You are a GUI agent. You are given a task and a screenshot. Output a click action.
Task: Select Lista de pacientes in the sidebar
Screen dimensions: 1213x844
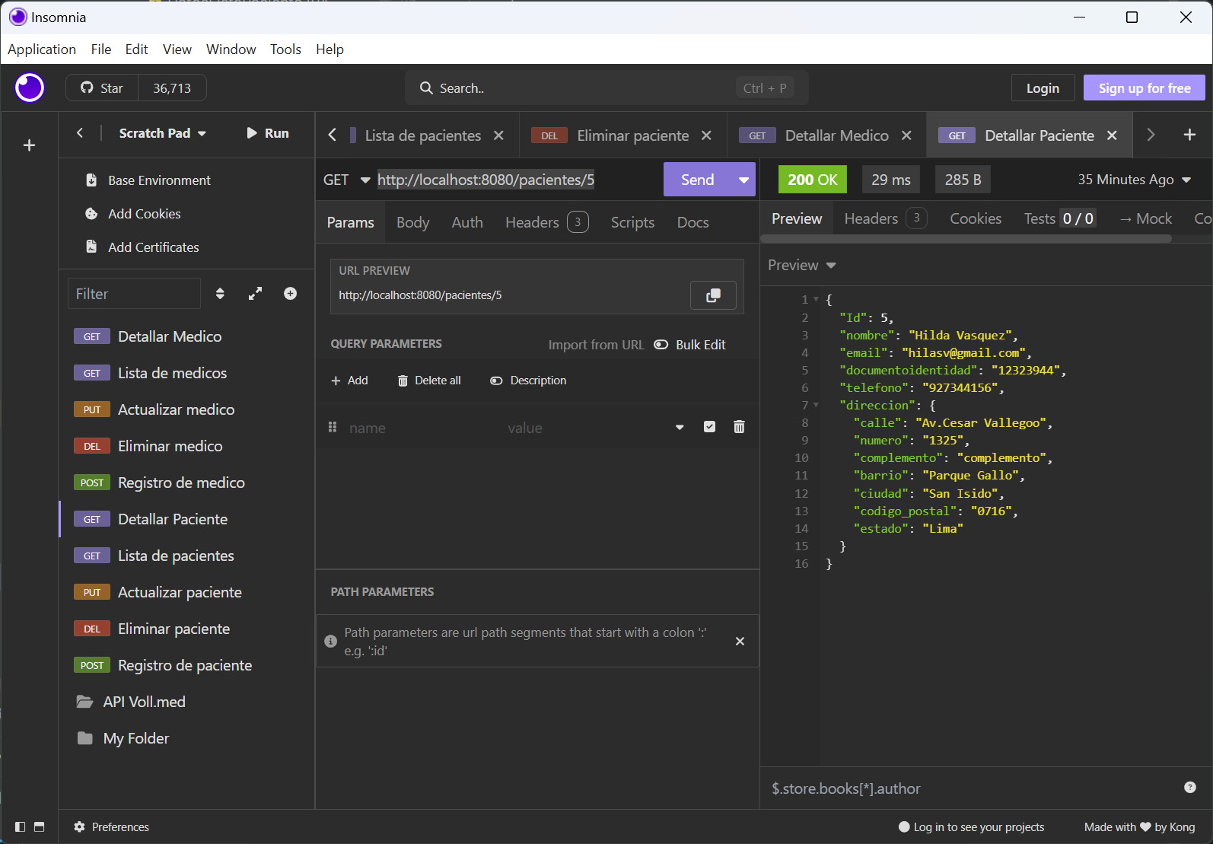tap(186, 556)
